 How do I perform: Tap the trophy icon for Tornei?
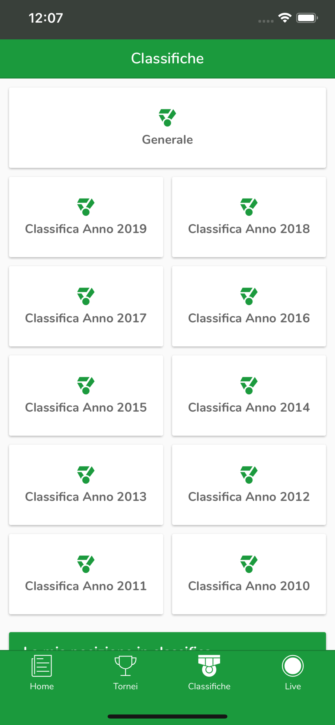tap(125, 666)
